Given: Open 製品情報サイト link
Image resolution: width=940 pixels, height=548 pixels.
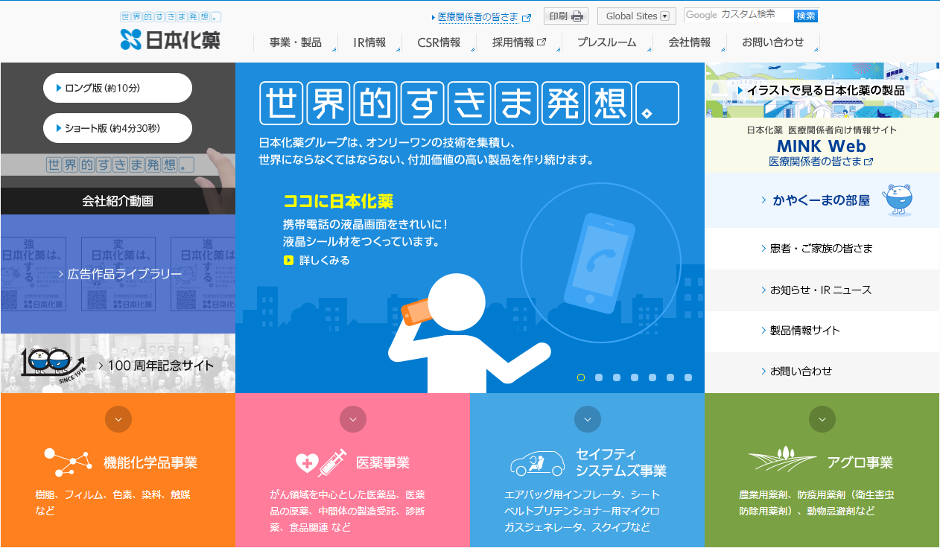Looking at the screenshot, I should pos(822,331).
